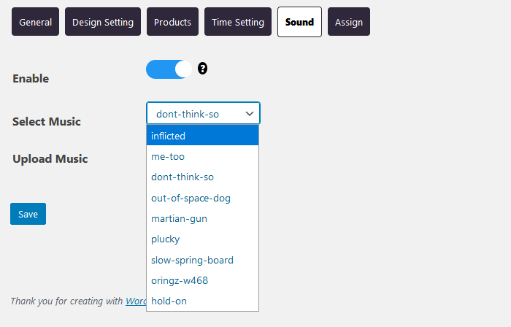Screen dimensions: 511x327
Task: Click the Sound tab
Action: (x=299, y=22)
